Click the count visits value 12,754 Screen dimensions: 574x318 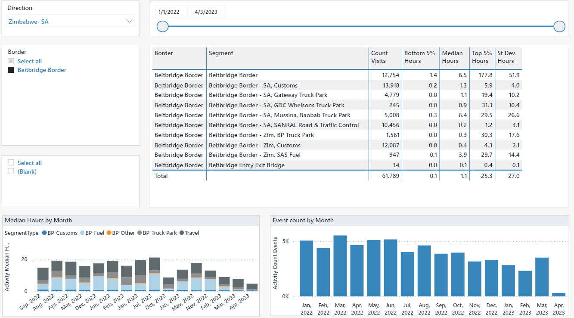[x=391, y=75]
